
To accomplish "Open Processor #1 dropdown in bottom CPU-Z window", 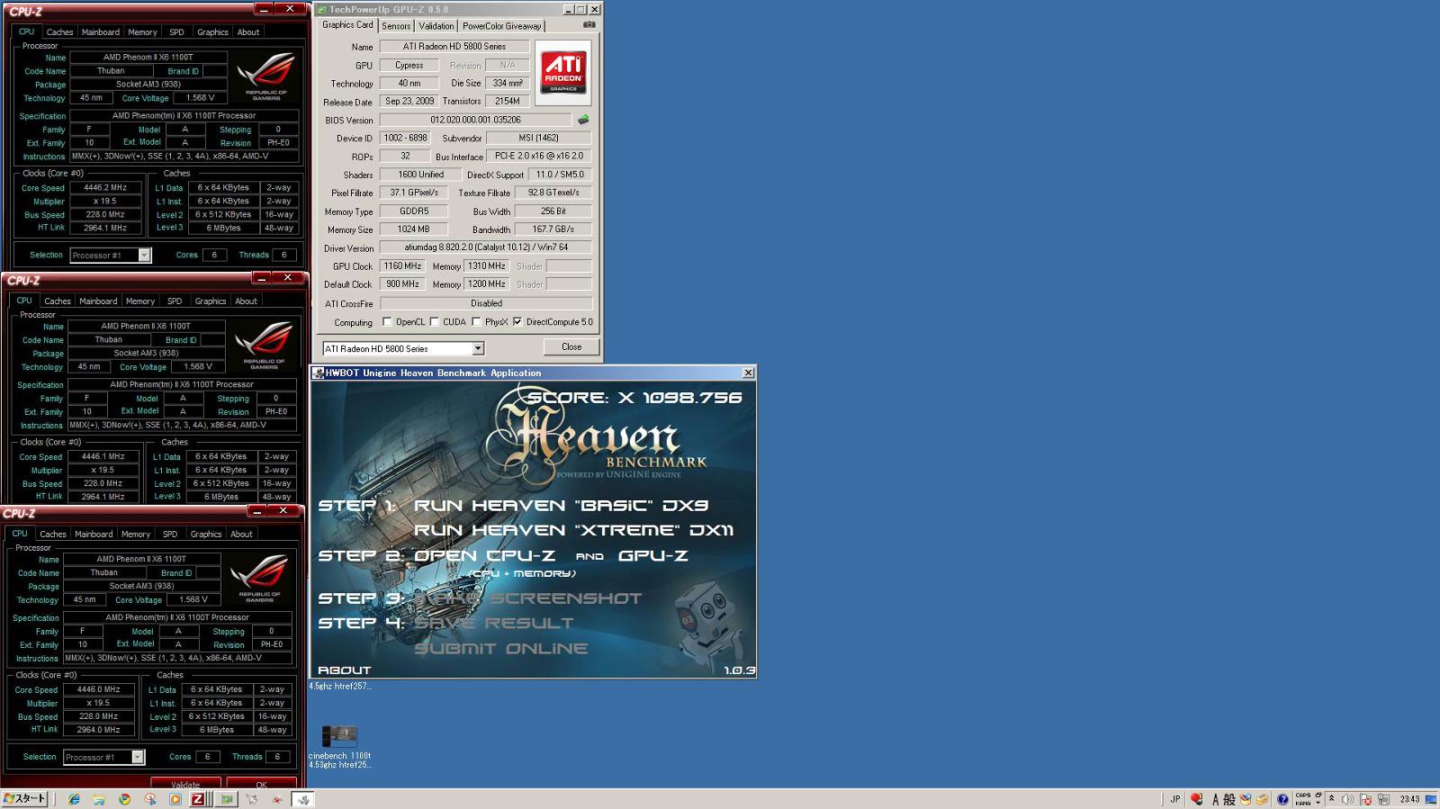I will tap(138, 757).
